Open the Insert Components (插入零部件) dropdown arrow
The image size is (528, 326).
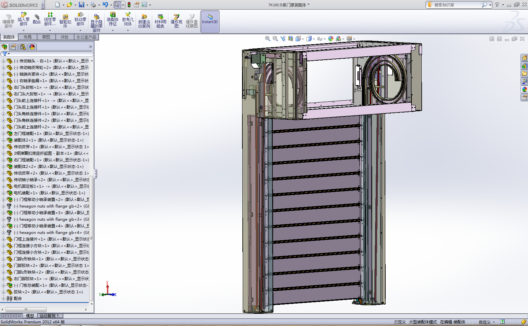[x=23, y=30]
